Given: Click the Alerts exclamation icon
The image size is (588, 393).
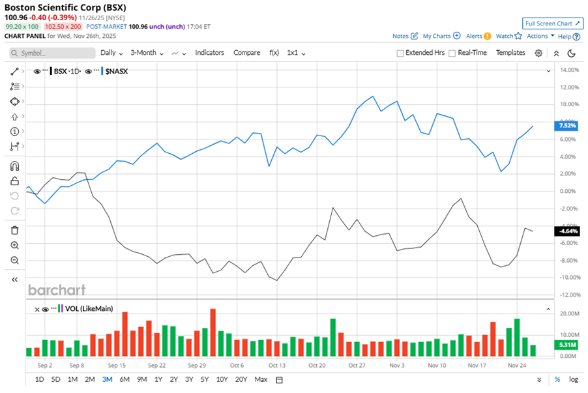Looking at the screenshot, I should coord(487,36).
